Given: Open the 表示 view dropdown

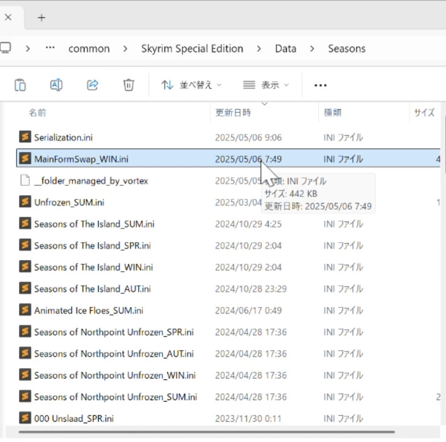Looking at the screenshot, I should [x=266, y=85].
